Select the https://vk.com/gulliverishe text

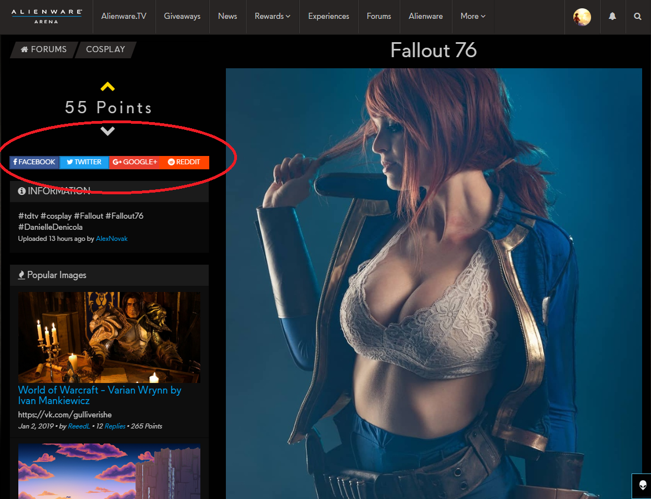tap(65, 415)
